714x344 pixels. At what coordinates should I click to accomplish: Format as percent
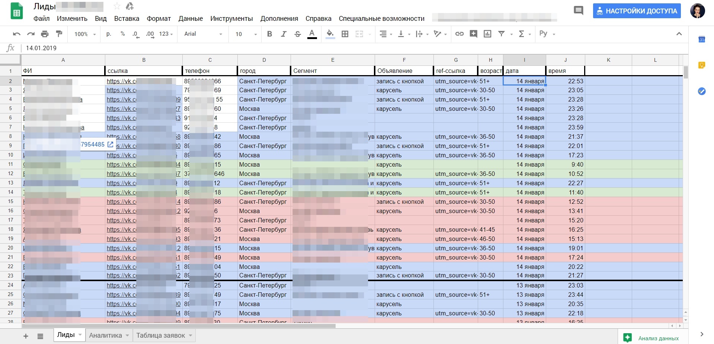point(122,34)
